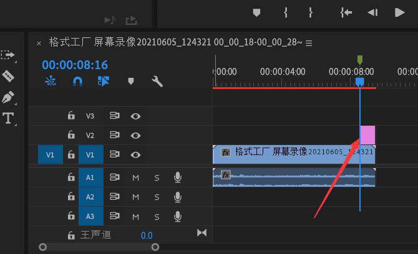This screenshot has height=254, width=418.
Task: Select the pink clip on V2
Action: [368, 135]
